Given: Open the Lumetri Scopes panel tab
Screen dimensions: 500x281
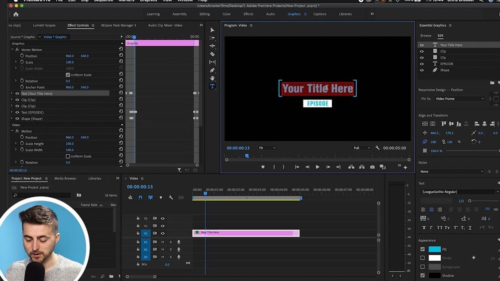Looking at the screenshot, I should (x=44, y=25).
